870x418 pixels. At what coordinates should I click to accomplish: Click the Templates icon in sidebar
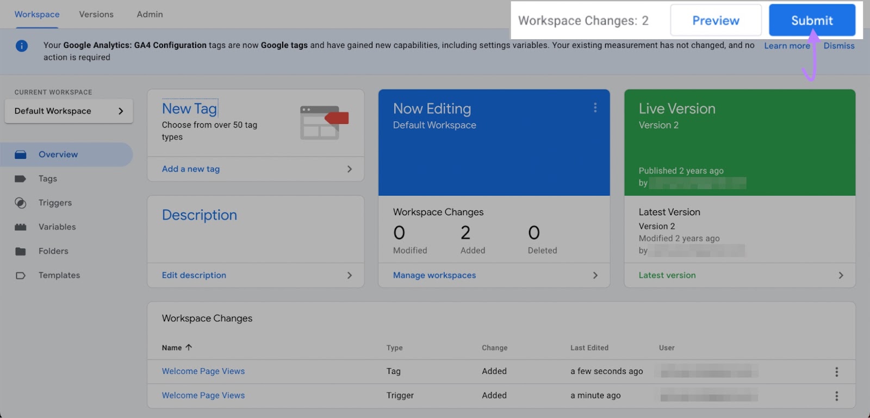[x=21, y=276]
